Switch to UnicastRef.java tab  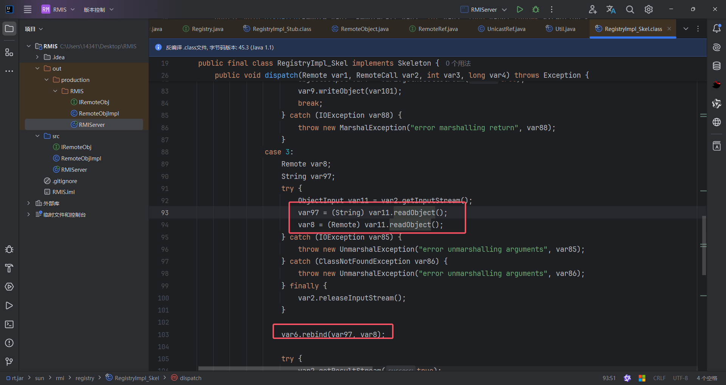pos(502,29)
